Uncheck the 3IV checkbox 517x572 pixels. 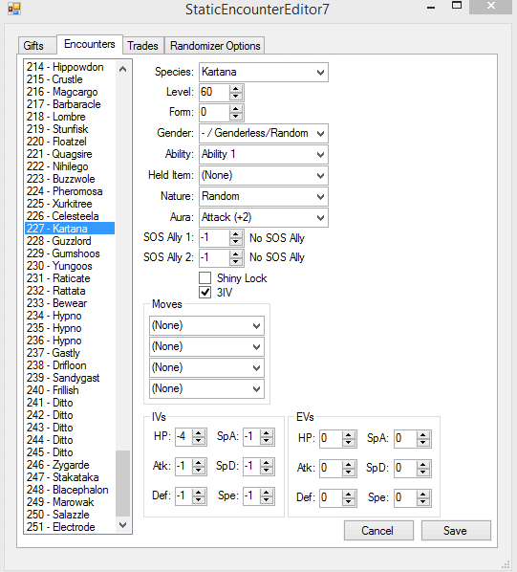[x=205, y=292]
